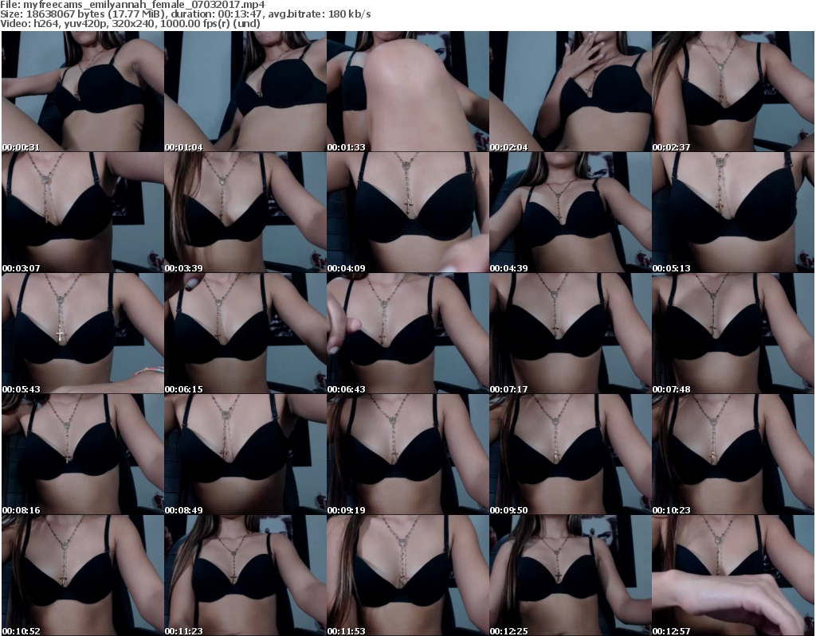Open the frame at 00:03:07
Image resolution: width=816 pixels, height=636 pixels.
(83, 213)
